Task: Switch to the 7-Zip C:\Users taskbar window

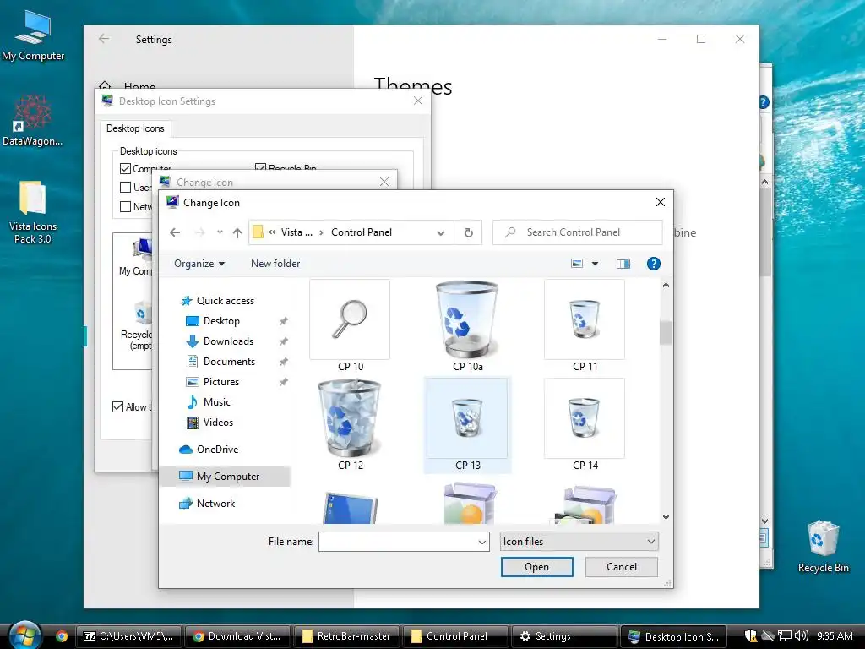Action: [x=128, y=636]
